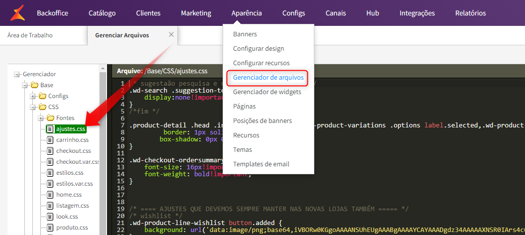Open Gerenciador de arquivos menu item
Image resolution: width=525 pixels, height=235 pixels.
coord(268,77)
